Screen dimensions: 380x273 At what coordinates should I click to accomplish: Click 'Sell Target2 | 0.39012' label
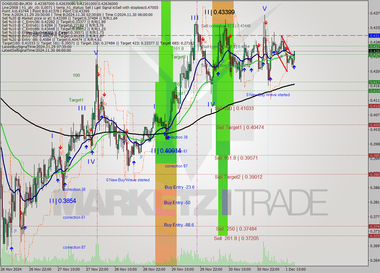point(239,177)
